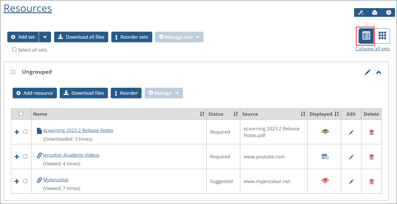The image size is (397, 204).
Task: Click the Download all files button
Action: [x=81, y=37]
